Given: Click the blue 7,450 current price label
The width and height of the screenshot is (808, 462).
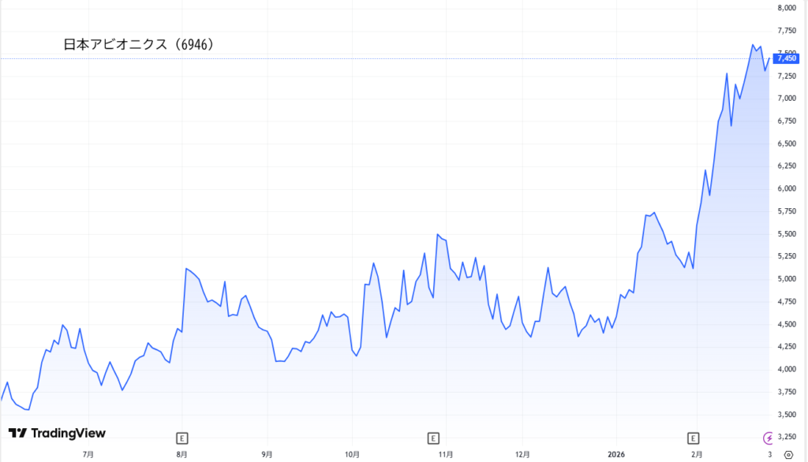Looking at the screenshot, I should click(x=787, y=58).
